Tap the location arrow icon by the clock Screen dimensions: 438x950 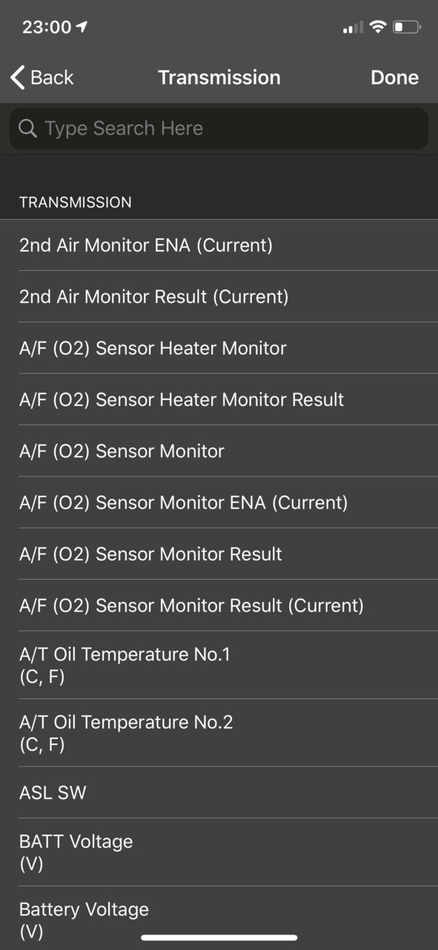pyautogui.click(x=82, y=27)
